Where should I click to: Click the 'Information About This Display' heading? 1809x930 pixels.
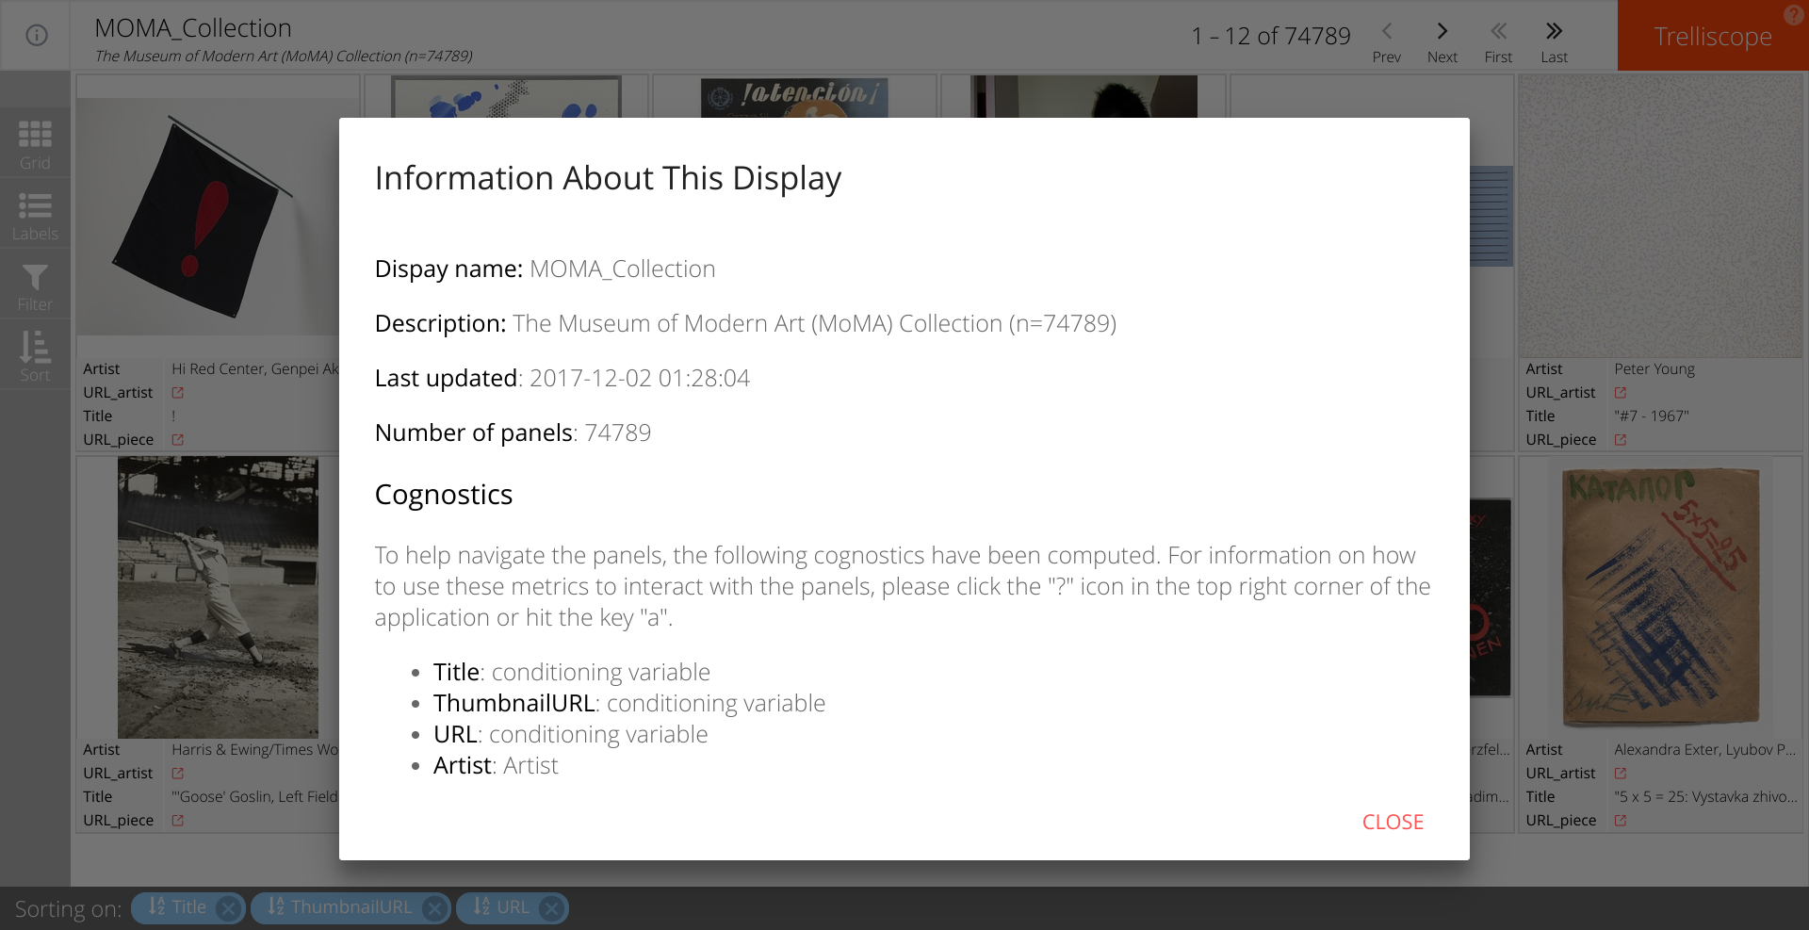click(x=608, y=178)
